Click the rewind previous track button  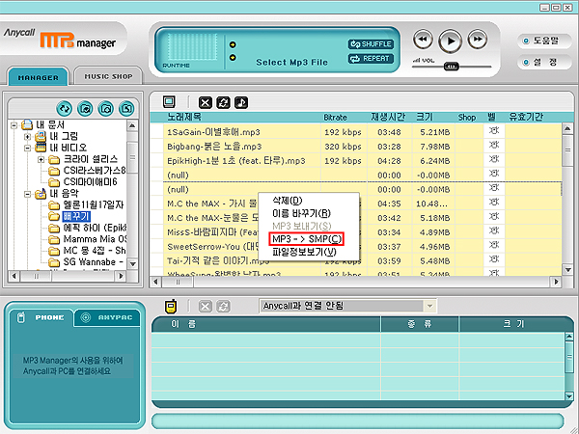tap(423, 40)
